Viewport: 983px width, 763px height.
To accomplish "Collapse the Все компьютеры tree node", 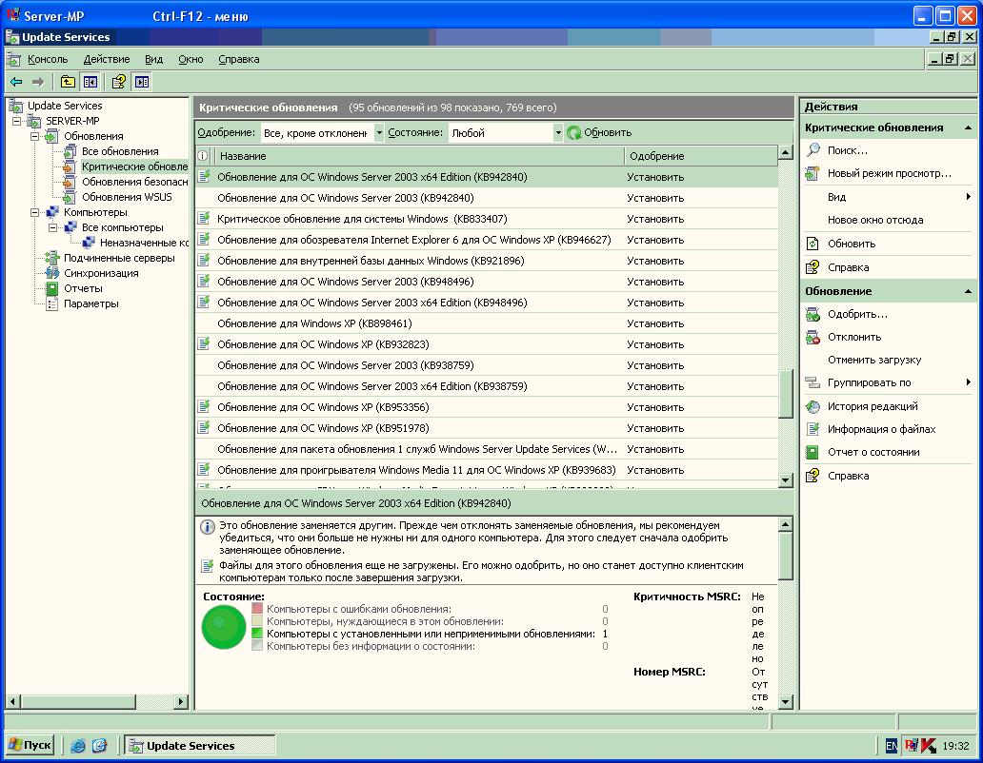I will pyautogui.click(x=52, y=227).
